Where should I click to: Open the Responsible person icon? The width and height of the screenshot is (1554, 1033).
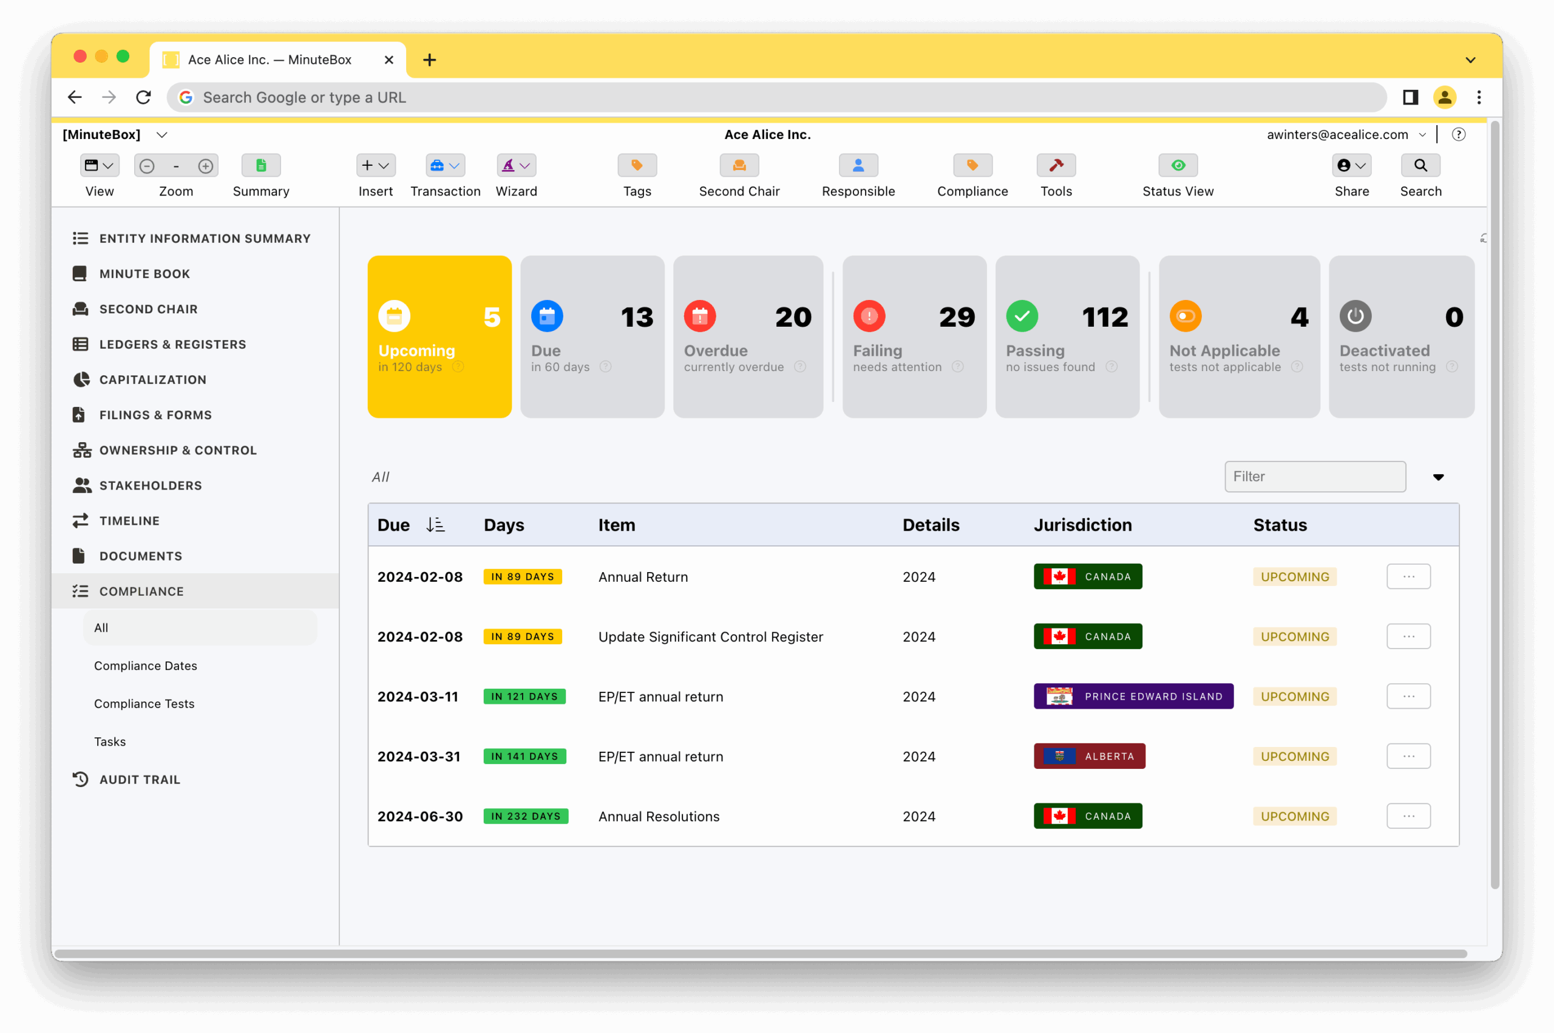[858, 165]
